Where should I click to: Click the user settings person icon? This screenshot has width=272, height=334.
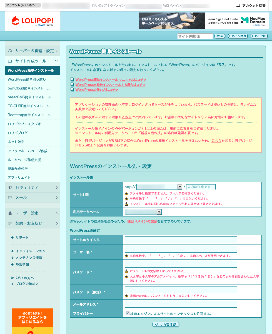click(10, 213)
